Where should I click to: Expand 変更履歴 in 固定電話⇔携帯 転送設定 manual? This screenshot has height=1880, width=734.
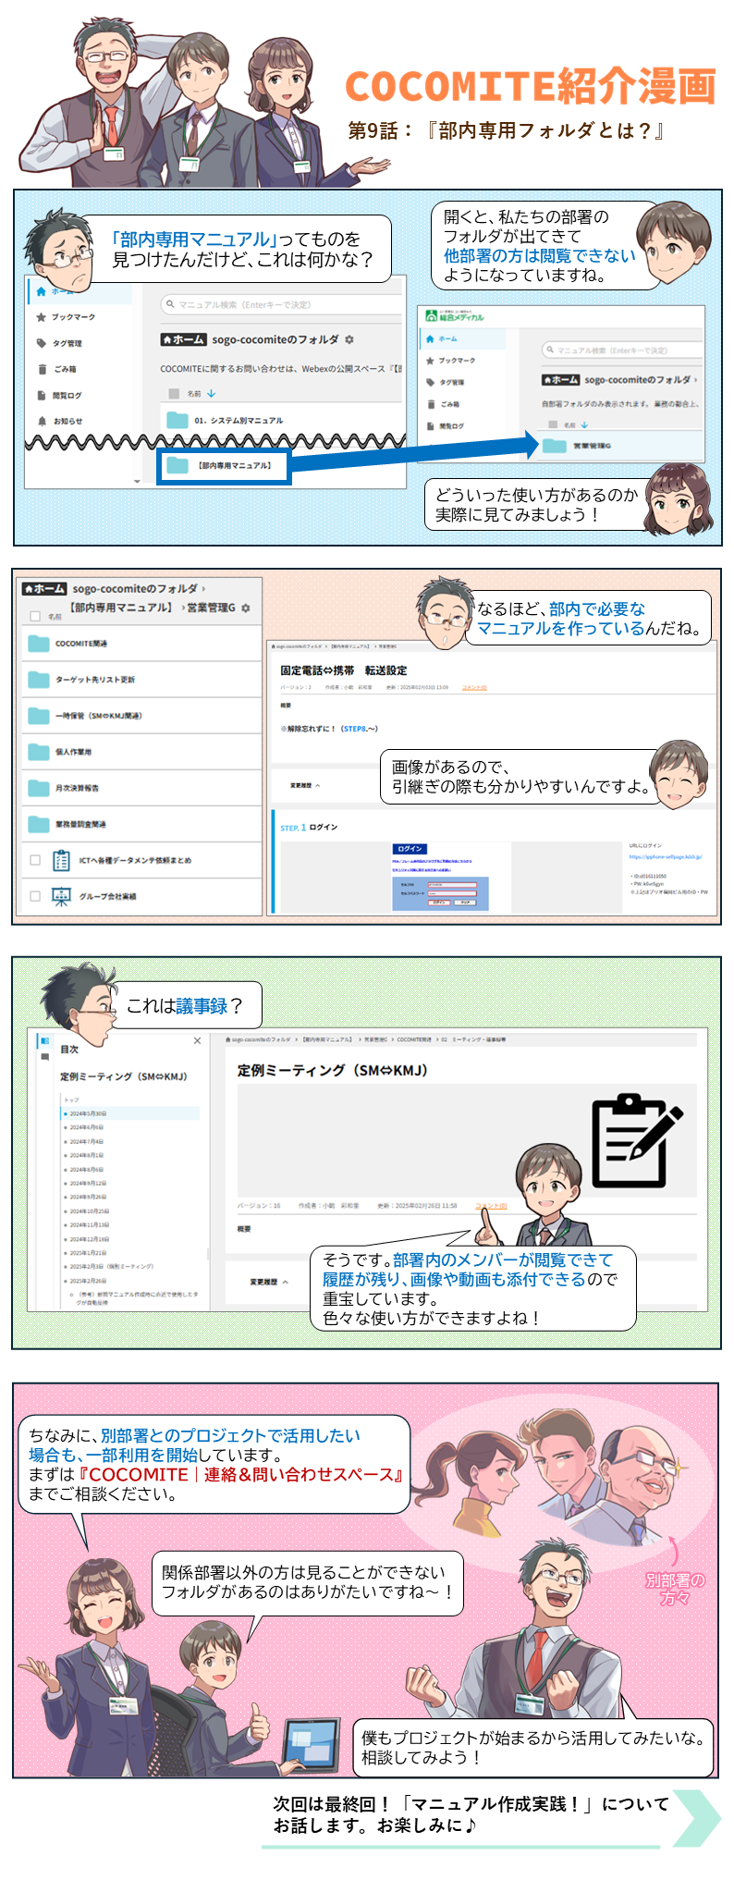tap(305, 785)
